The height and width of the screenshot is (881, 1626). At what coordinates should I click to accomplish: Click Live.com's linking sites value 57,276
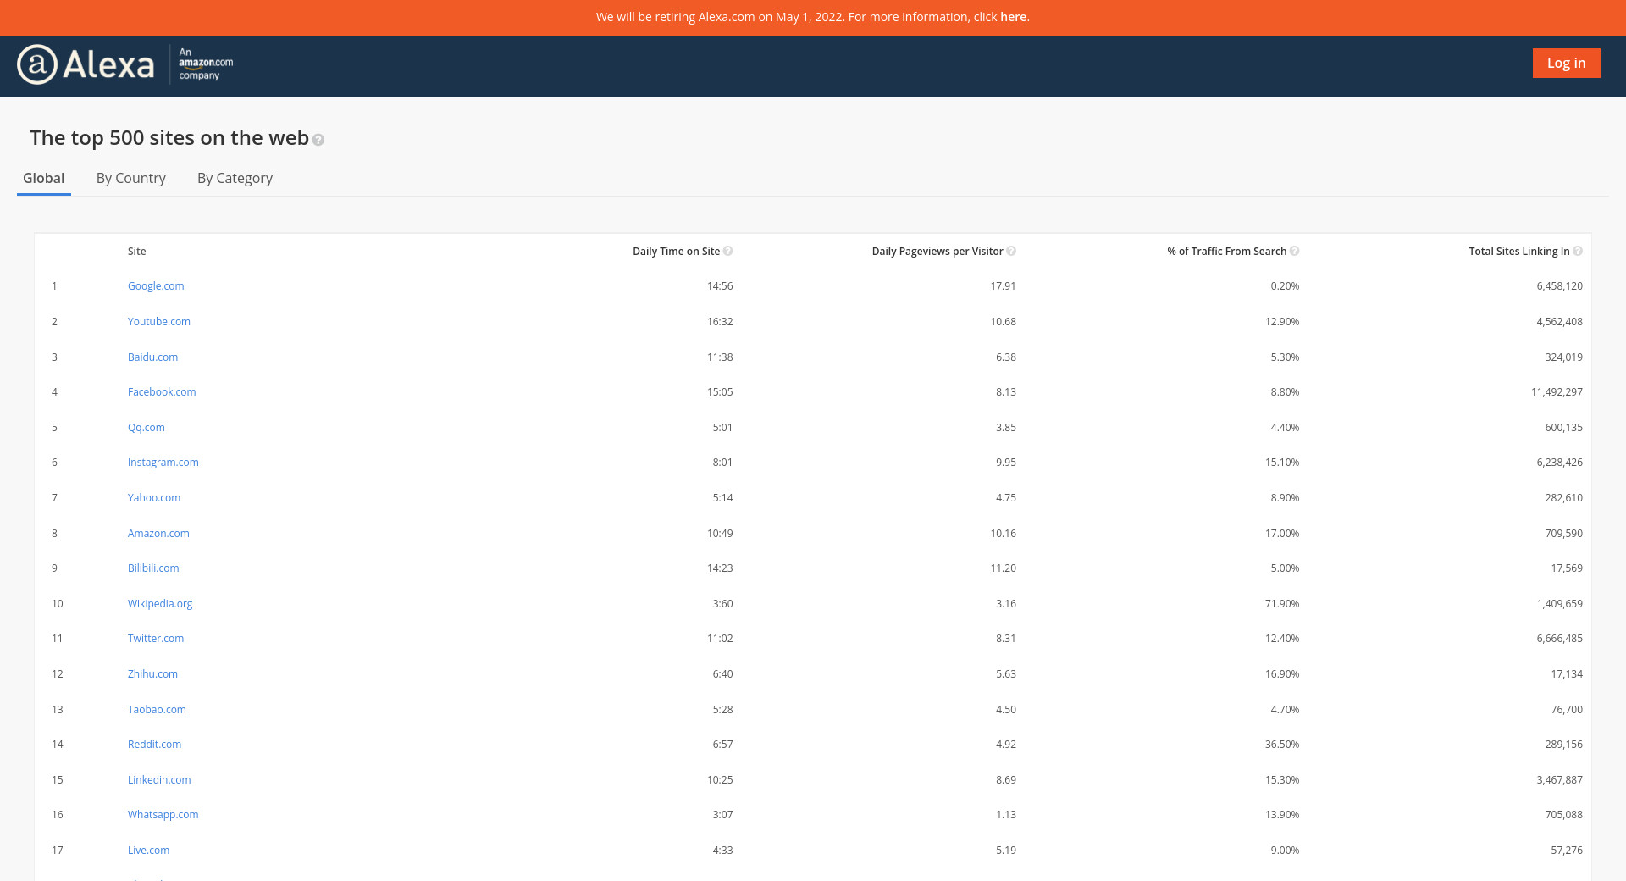(1567, 851)
